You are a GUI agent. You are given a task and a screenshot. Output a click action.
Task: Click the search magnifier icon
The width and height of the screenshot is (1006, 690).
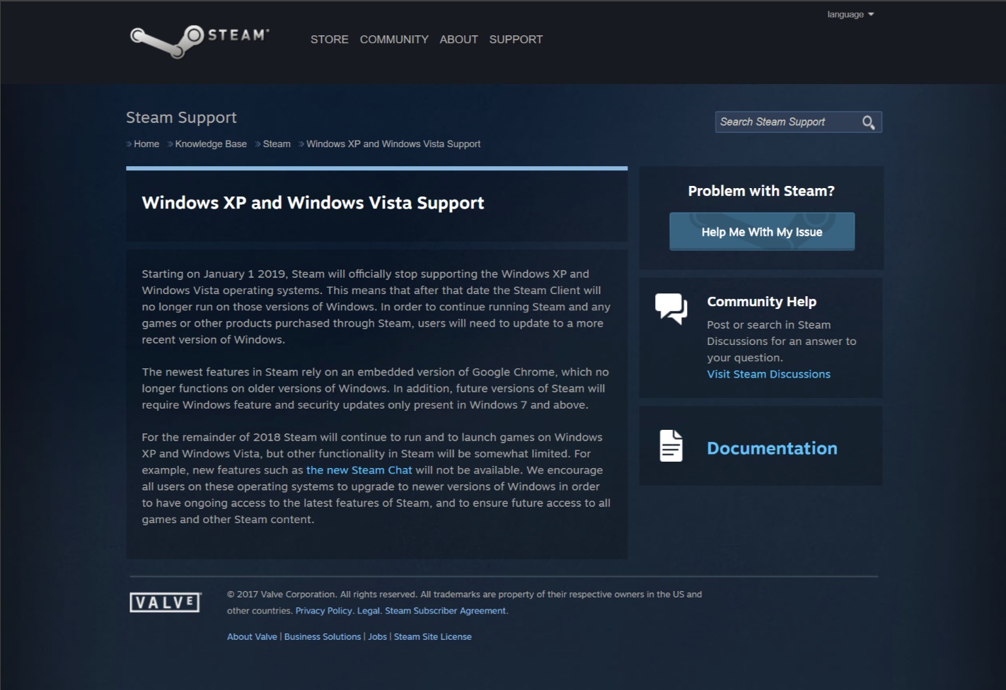(x=869, y=122)
